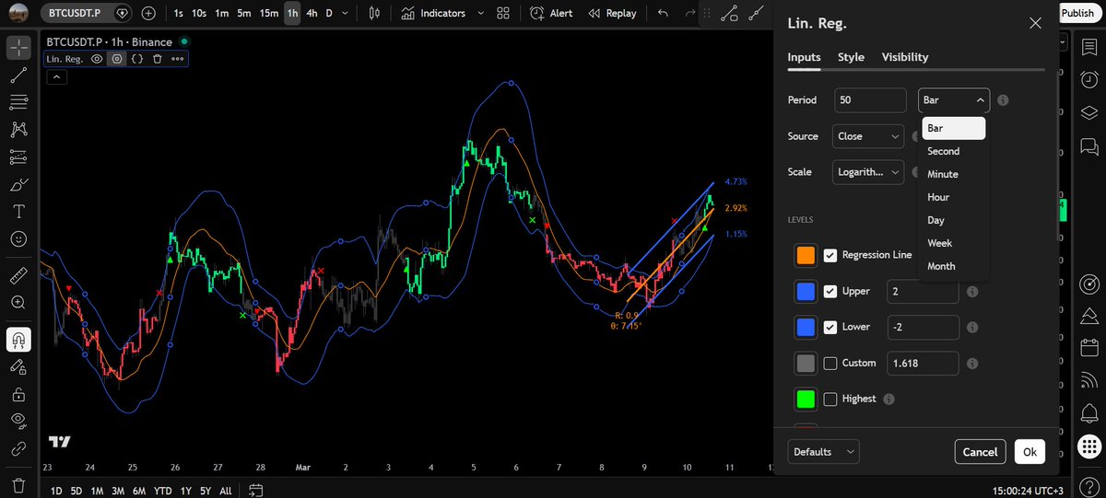Open the Defaults dropdown
This screenshot has width=1106, height=498.
(x=824, y=452)
